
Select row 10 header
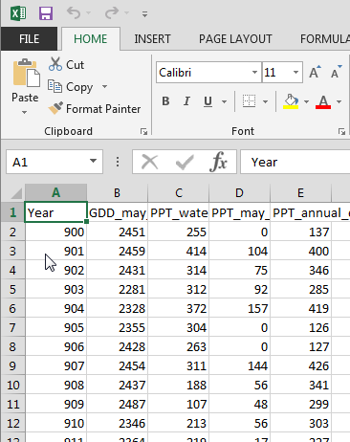[12, 385]
